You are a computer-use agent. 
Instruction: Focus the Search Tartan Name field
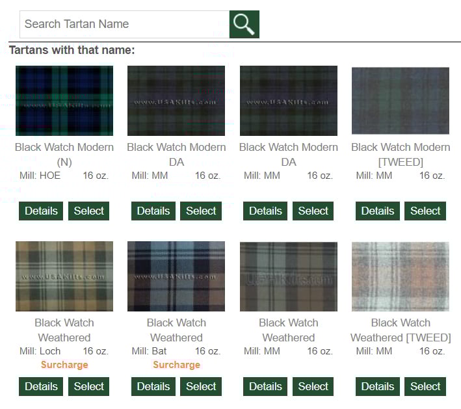point(124,24)
